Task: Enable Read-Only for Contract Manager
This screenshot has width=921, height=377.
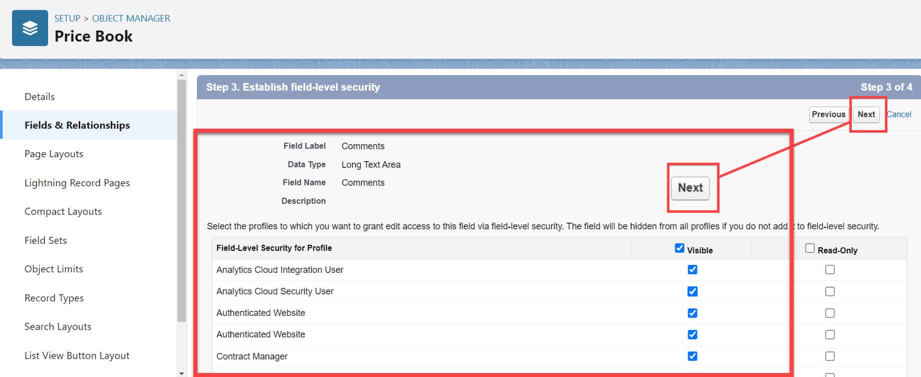Action: (830, 356)
